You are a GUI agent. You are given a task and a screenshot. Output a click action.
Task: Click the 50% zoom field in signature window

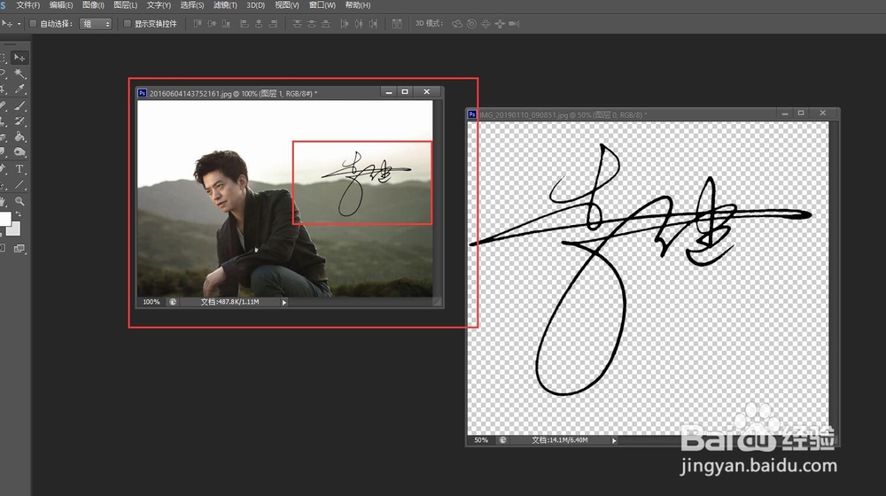(481, 440)
